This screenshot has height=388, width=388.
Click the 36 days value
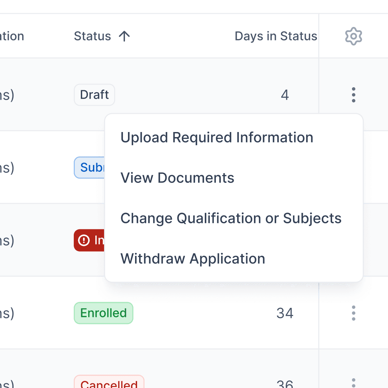click(285, 384)
